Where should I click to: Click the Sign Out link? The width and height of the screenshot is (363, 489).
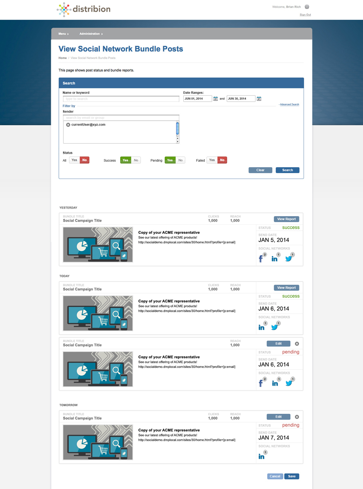tap(305, 15)
